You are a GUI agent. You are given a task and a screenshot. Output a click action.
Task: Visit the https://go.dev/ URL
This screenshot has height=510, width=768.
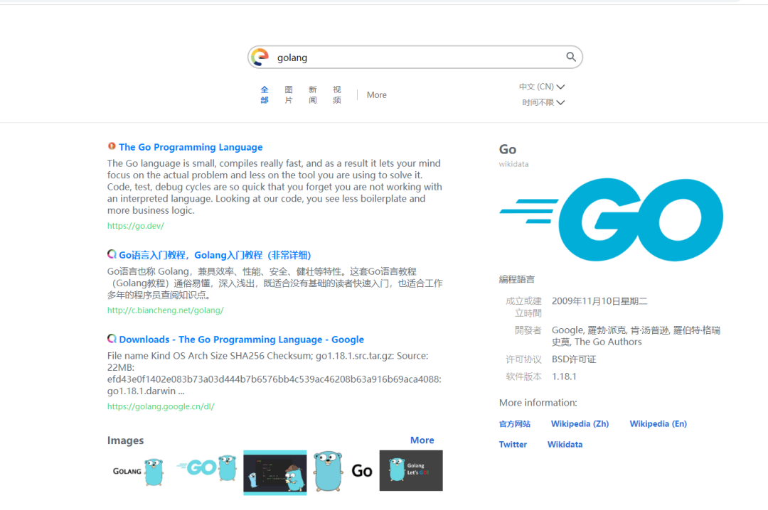(x=136, y=226)
